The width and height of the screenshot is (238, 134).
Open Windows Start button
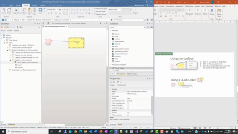click(3, 131)
